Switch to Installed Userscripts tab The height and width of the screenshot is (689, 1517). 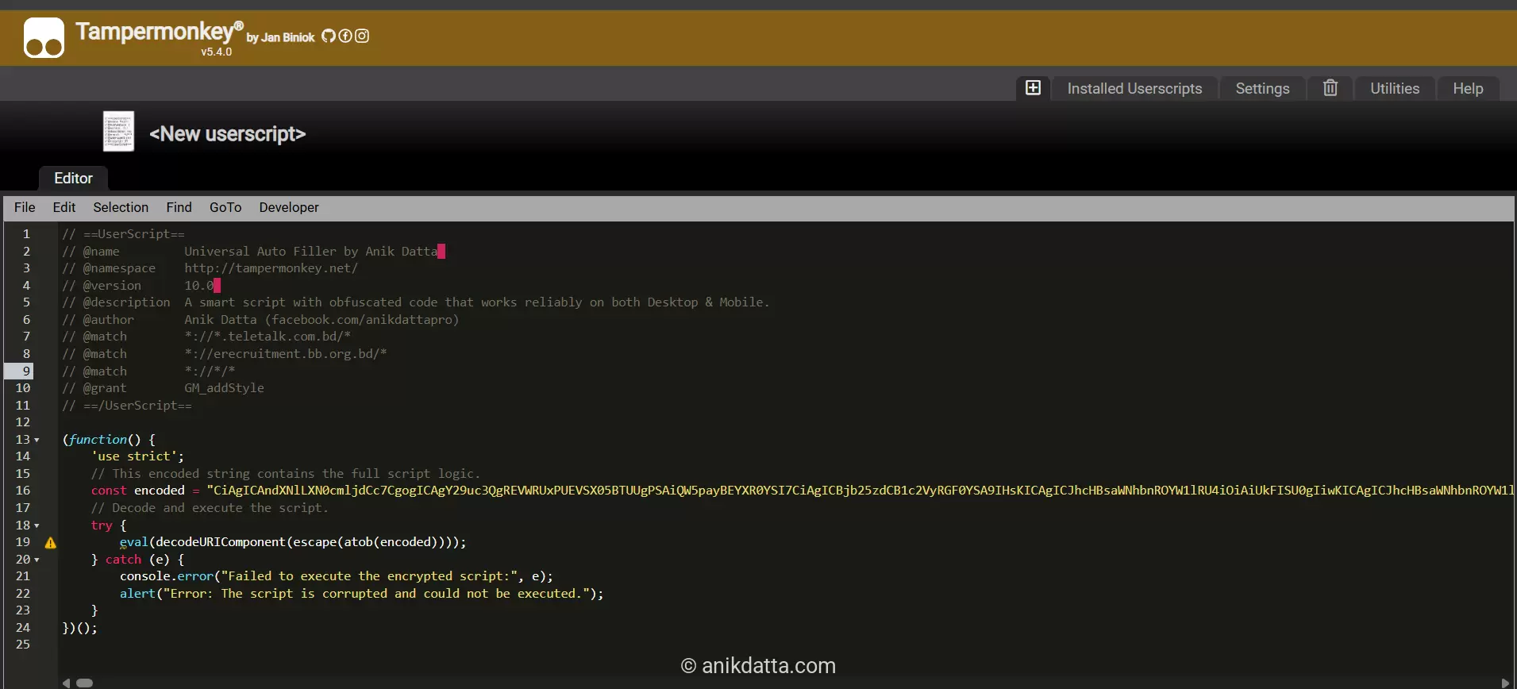[1134, 88]
